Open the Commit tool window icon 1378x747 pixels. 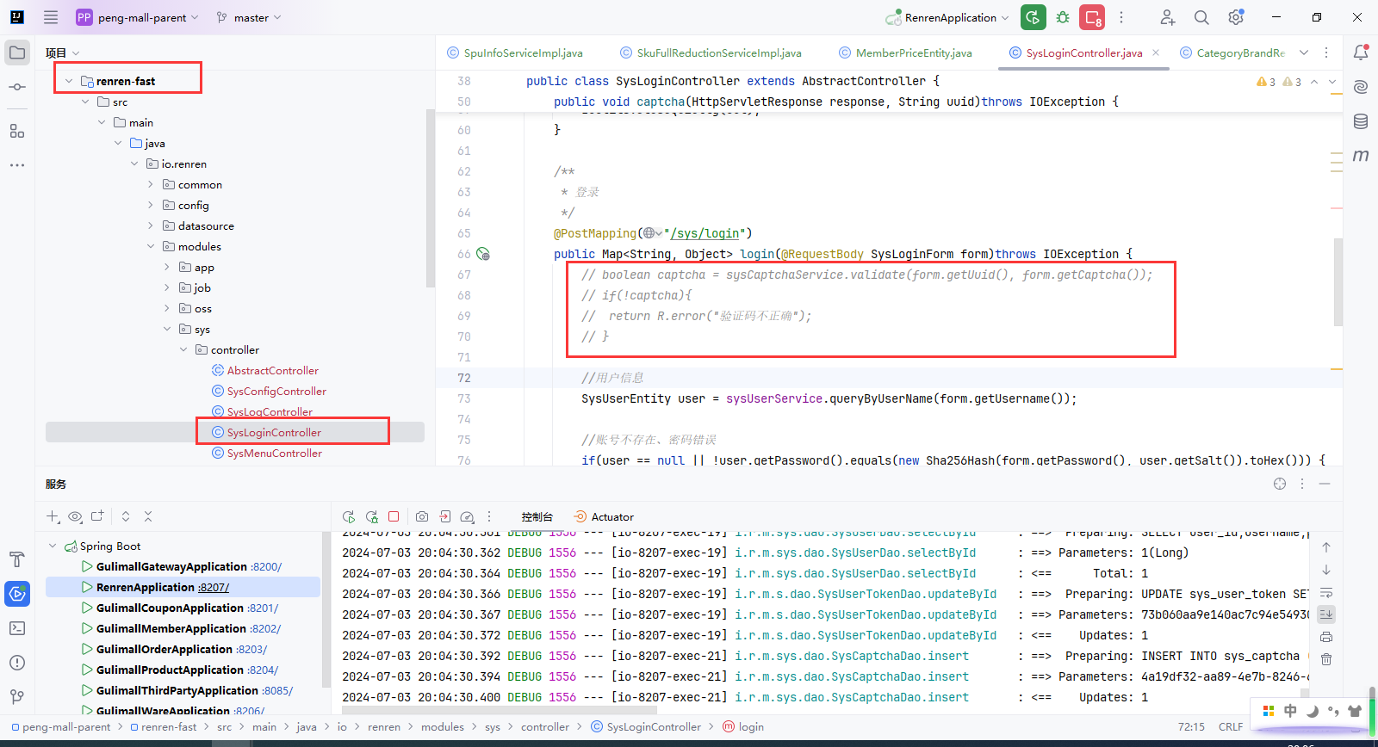coord(17,87)
